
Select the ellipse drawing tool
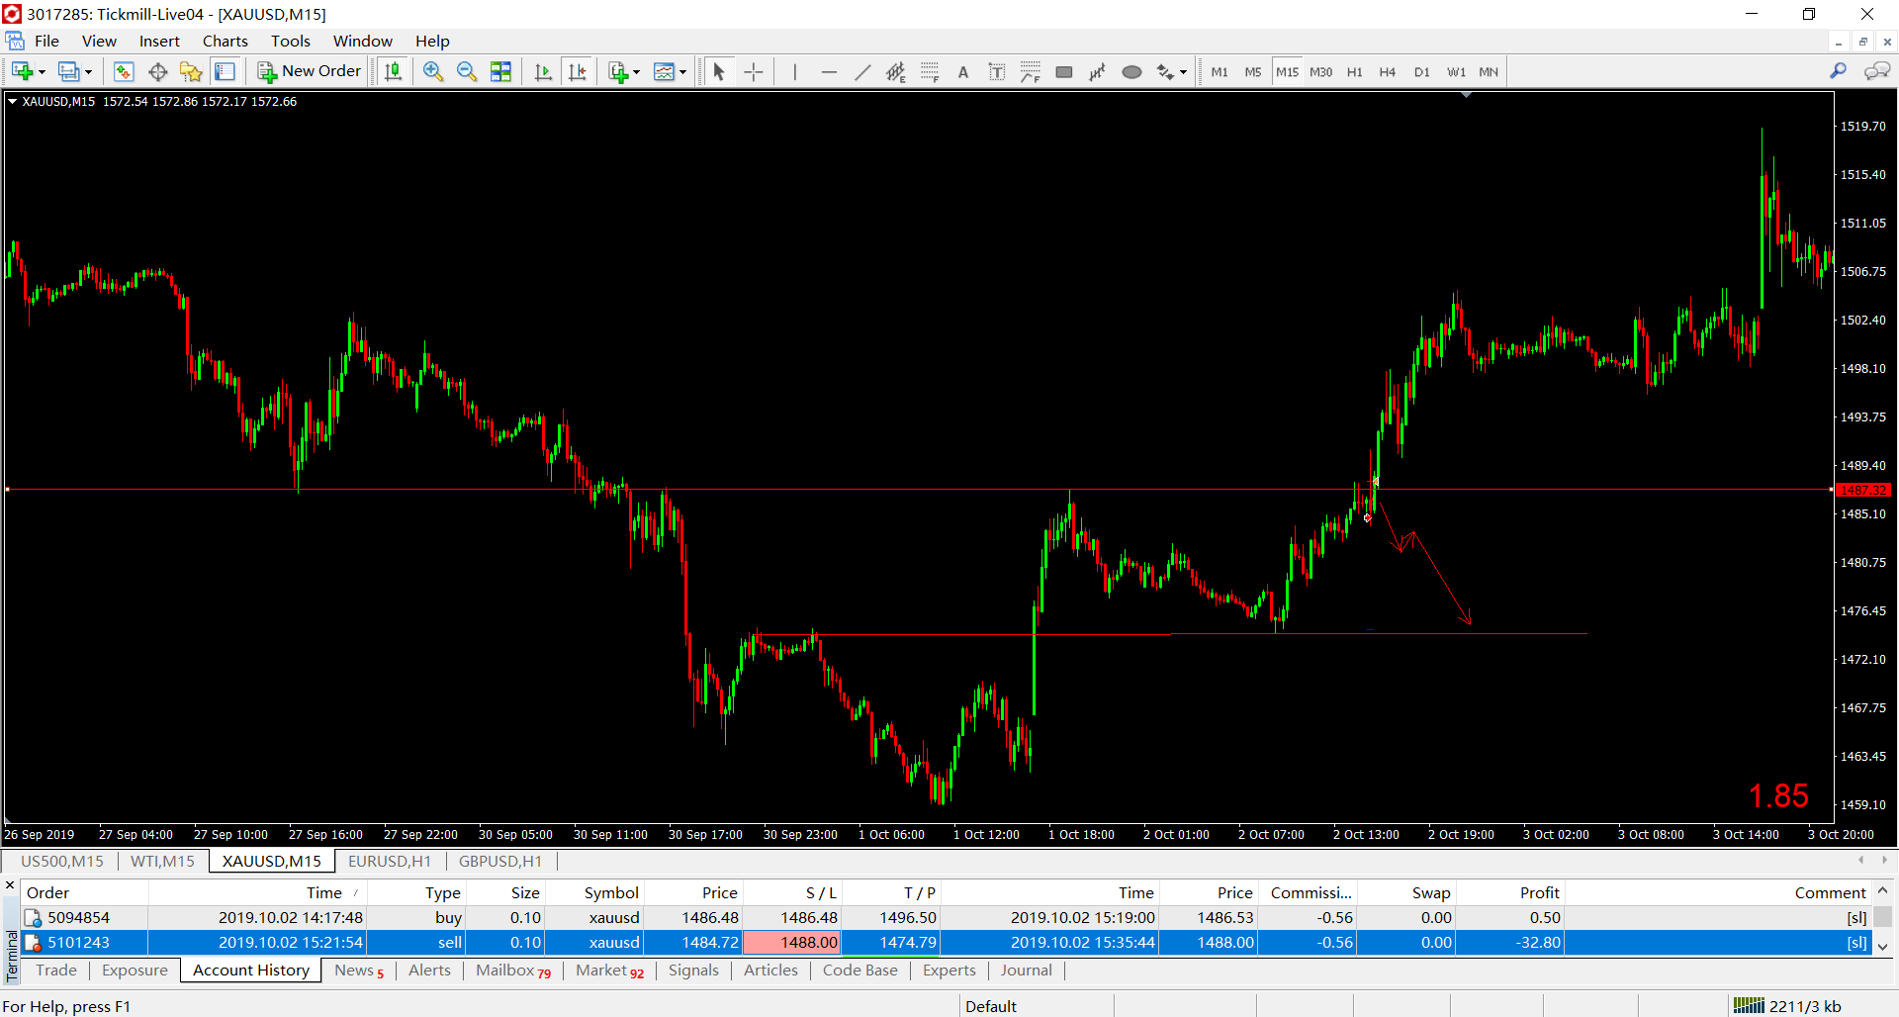(x=1131, y=71)
